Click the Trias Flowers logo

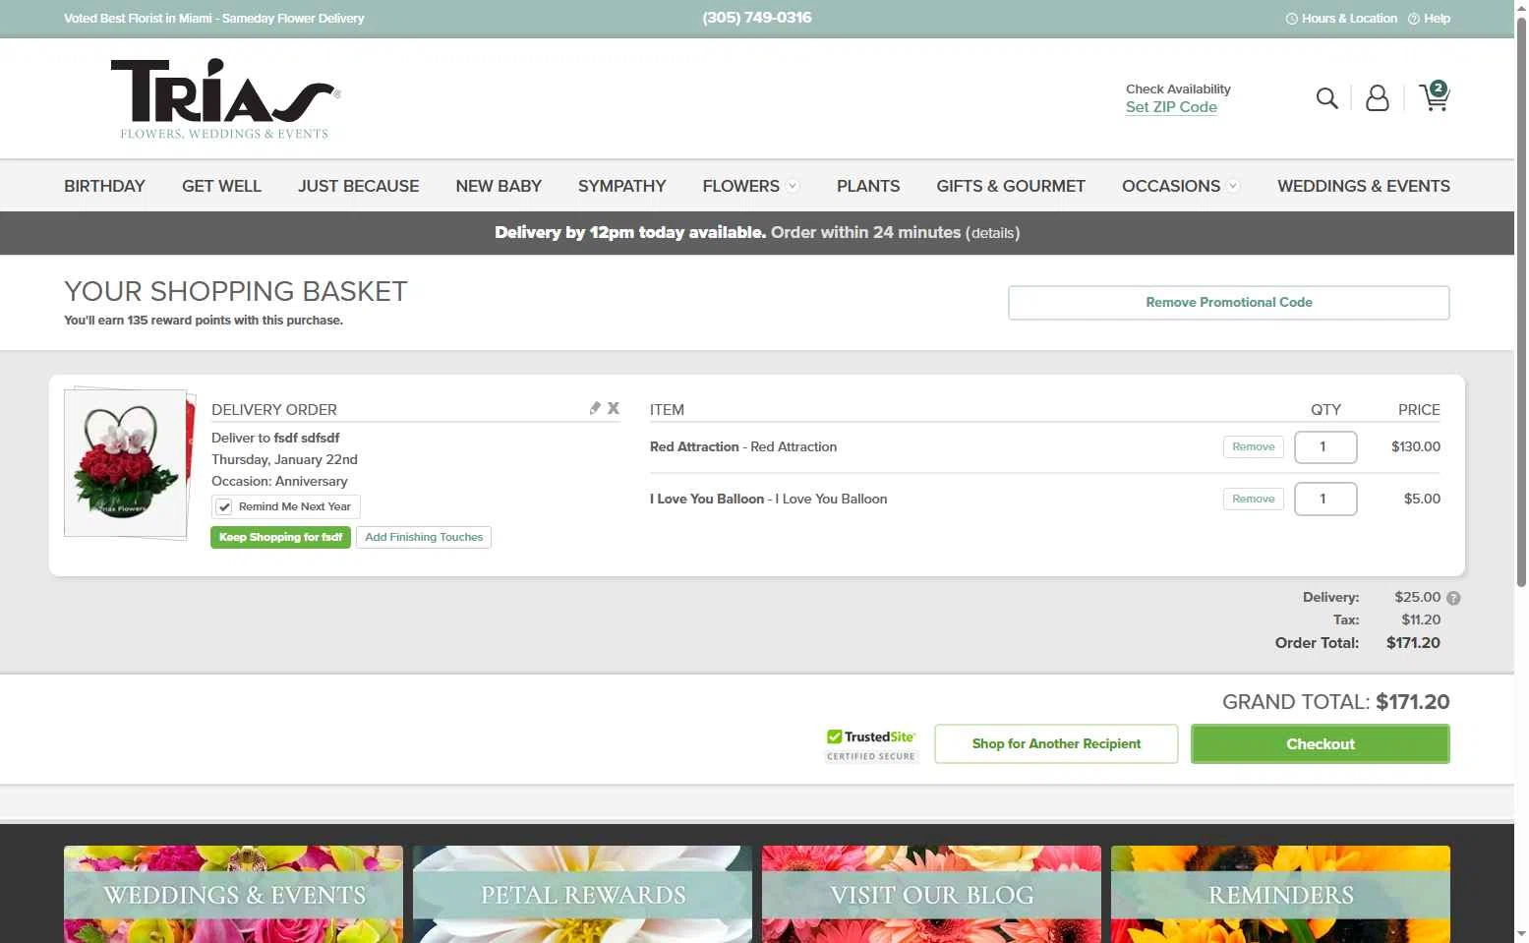point(225,98)
